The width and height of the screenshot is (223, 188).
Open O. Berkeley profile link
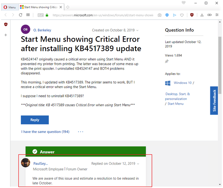click(x=42, y=30)
